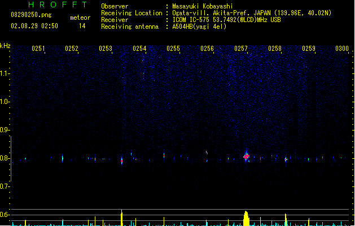Click the 0.9 kHz axis label

5,130
